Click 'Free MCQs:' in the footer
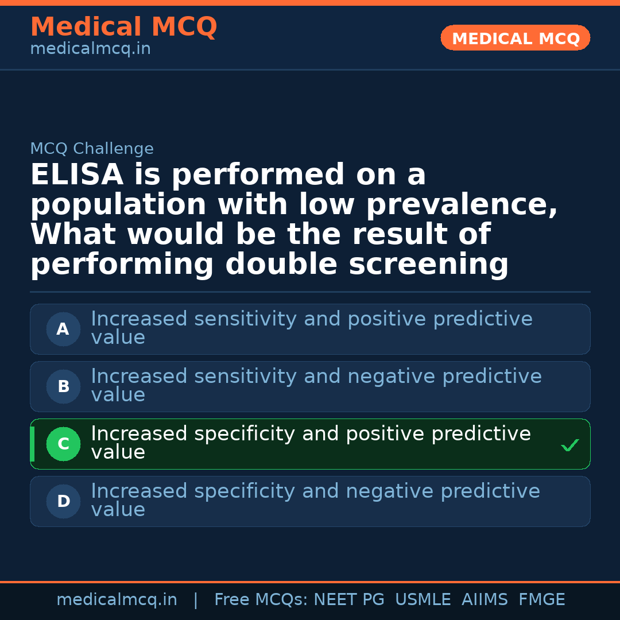Image resolution: width=620 pixels, height=620 pixels. pos(261,600)
